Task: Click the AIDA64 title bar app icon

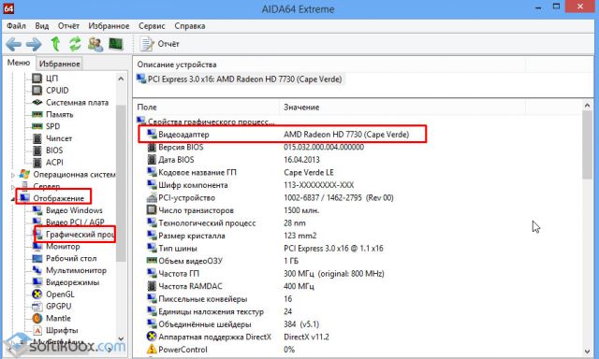Action: (x=8, y=8)
